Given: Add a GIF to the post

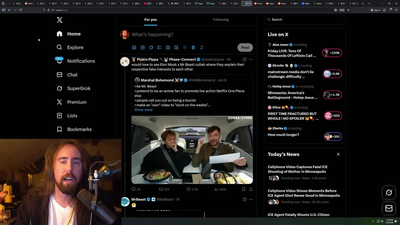Looking at the screenshot, I should tap(142, 47).
